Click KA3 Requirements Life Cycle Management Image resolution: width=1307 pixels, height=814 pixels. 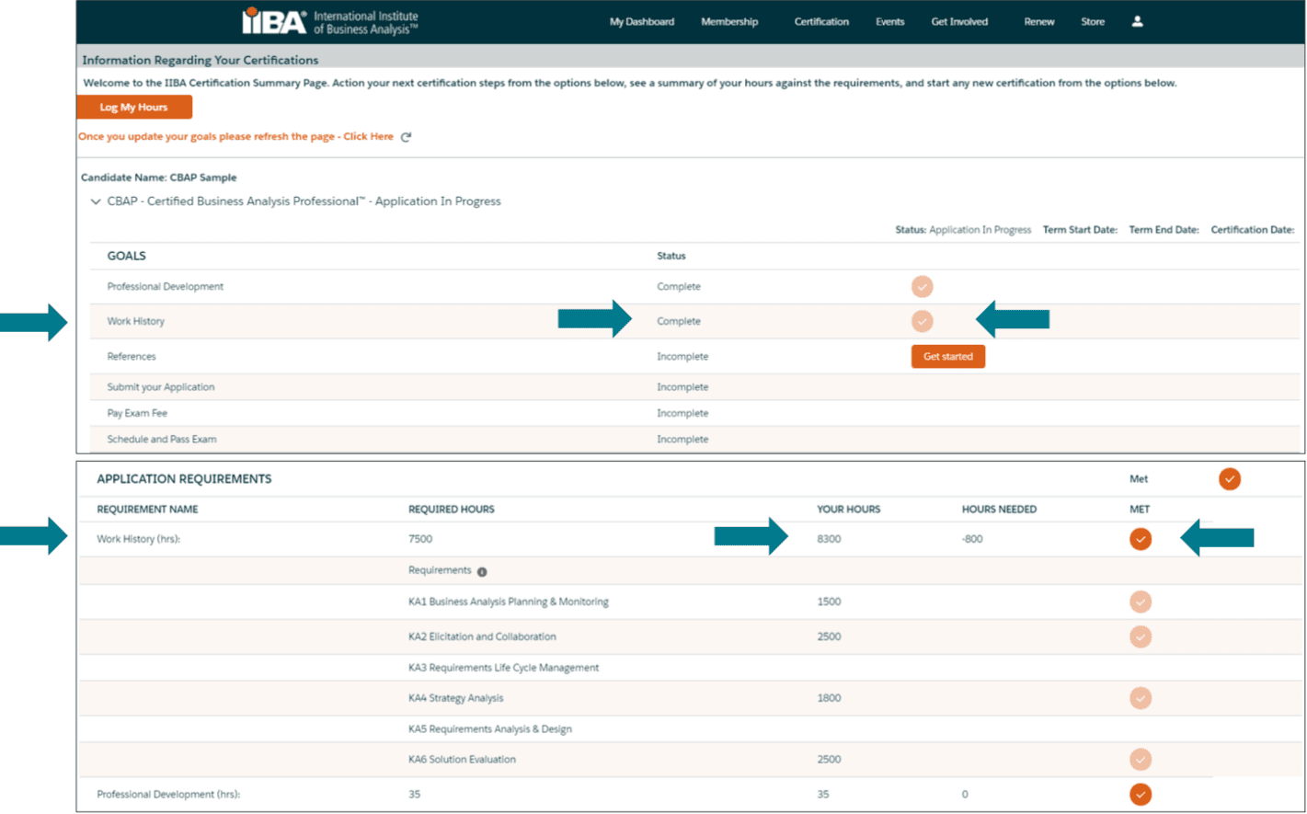[x=503, y=668]
